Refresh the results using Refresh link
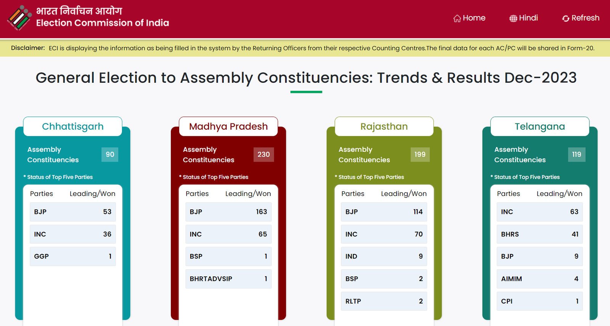This screenshot has height=326, width=610. point(581,18)
